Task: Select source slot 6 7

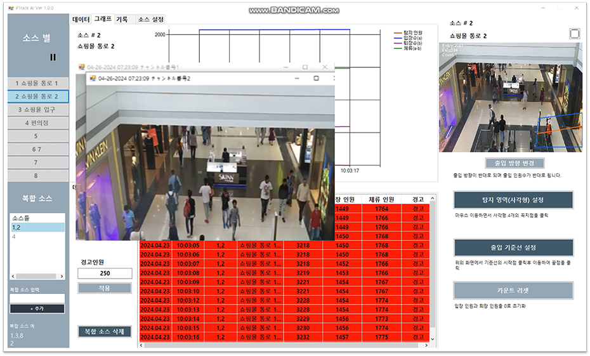Action: point(37,149)
